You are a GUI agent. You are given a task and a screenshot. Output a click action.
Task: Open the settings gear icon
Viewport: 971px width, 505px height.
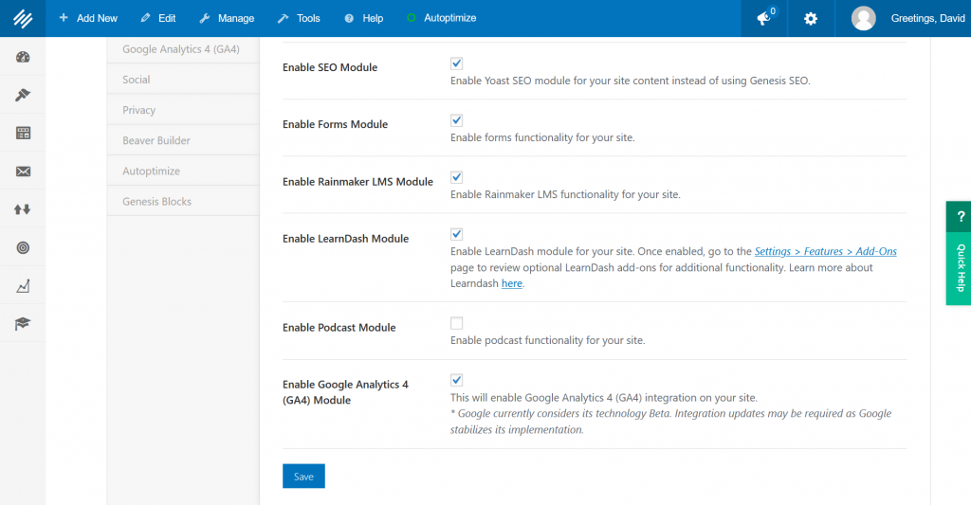click(811, 18)
